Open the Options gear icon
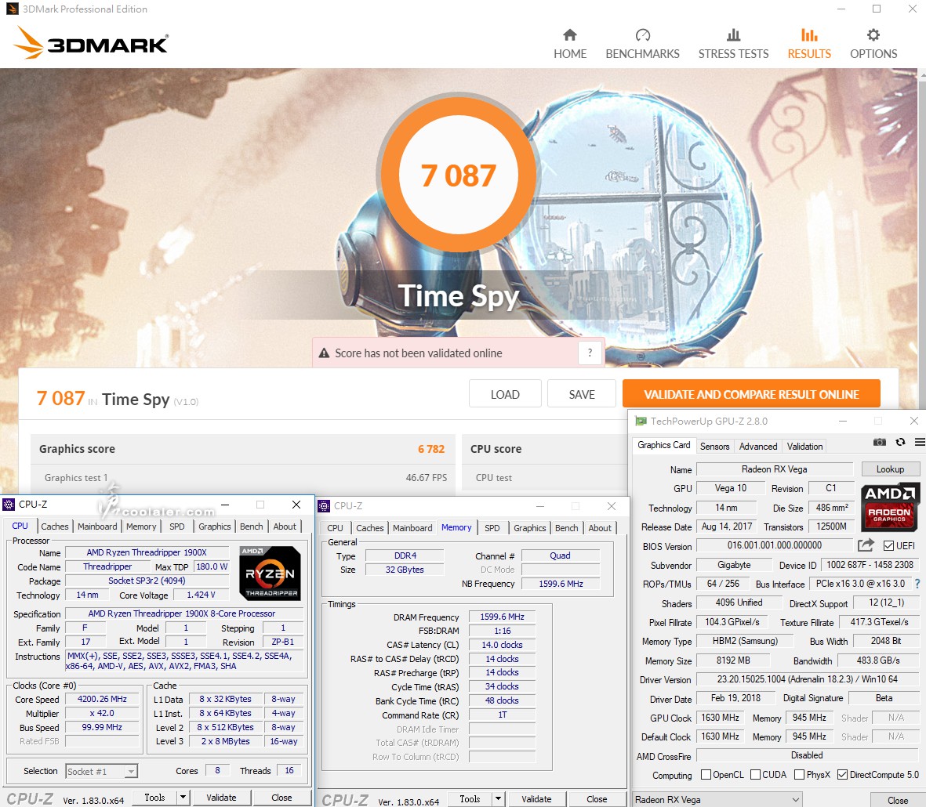Screen dimensions: 926x807 click(873, 34)
